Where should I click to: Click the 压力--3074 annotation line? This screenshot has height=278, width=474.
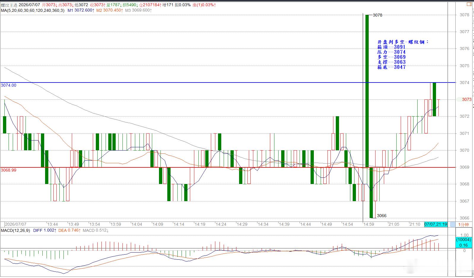click(391, 52)
